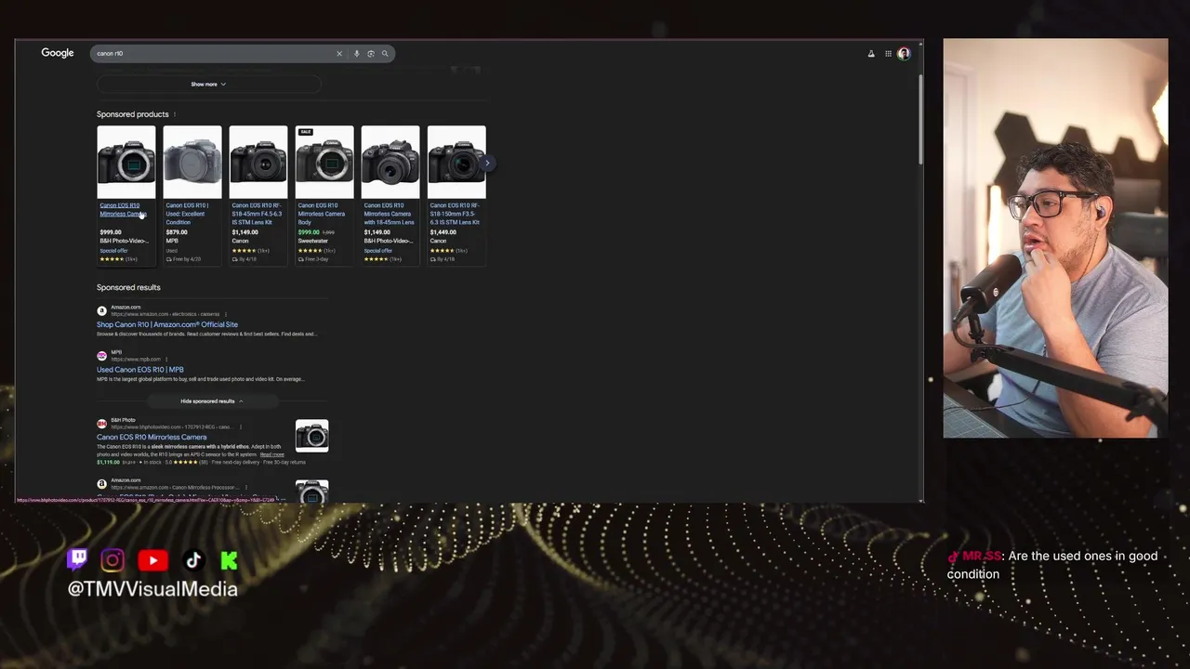
Task: Click the TikTok icon in stream overlay
Action: [x=193, y=559]
